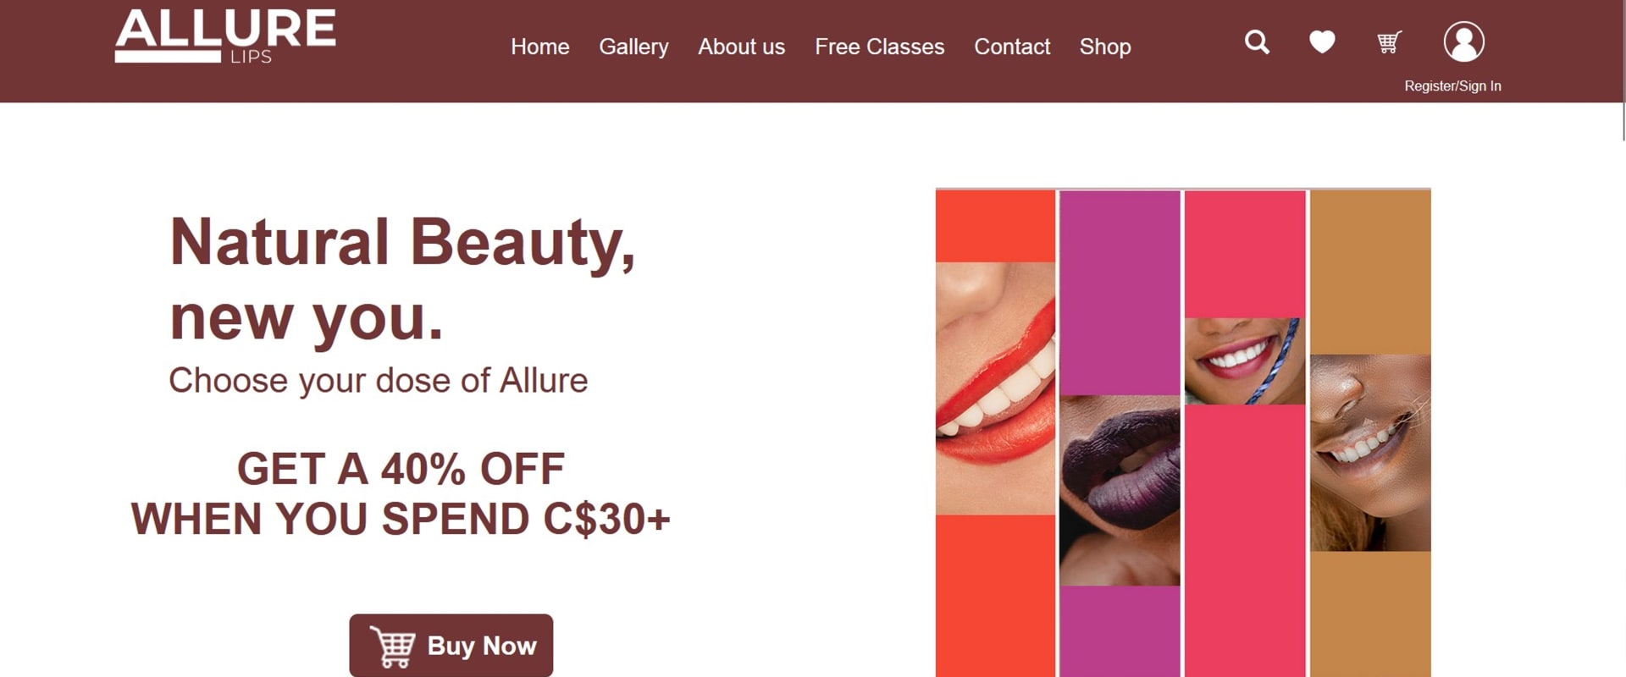Screen dimensions: 1626x677
Task: Visit the Shop section
Action: click(1105, 47)
